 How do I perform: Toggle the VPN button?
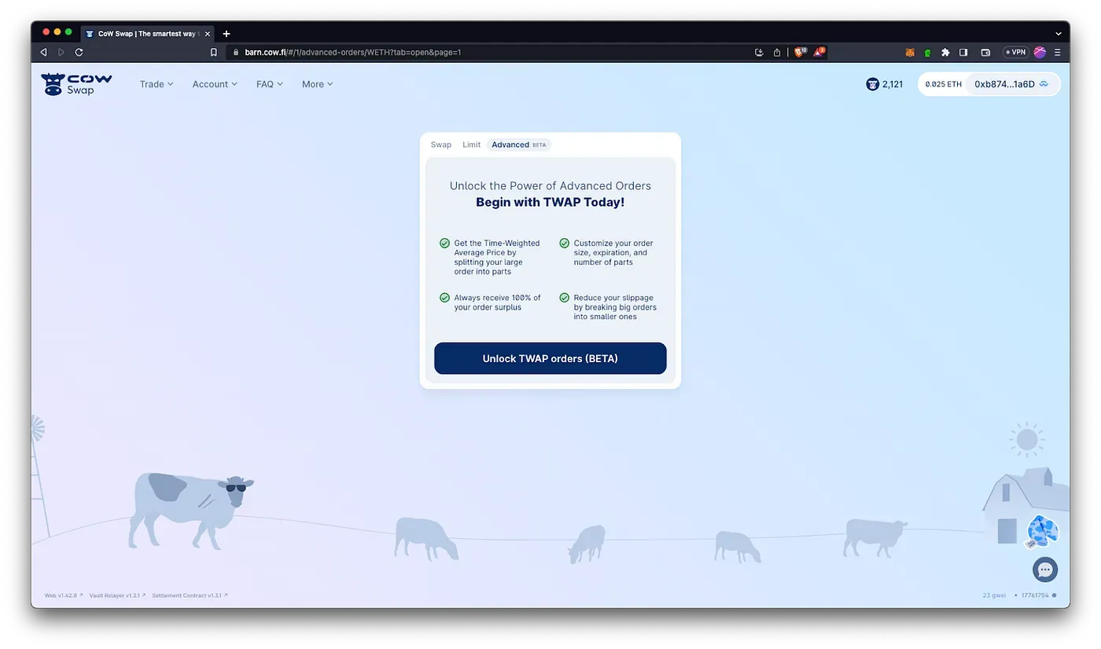pyautogui.click(x=1015, y=52)
